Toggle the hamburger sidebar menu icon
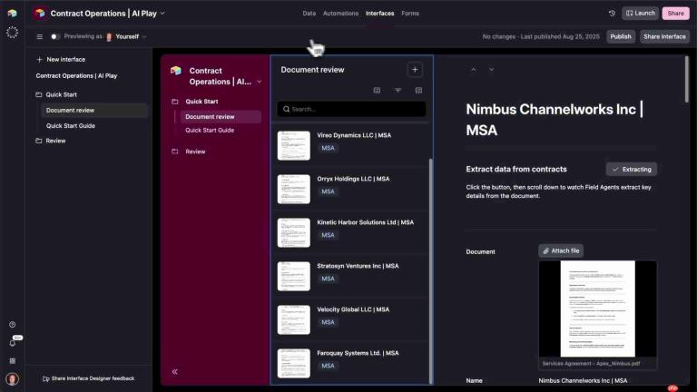The height and width of the screenshot is (392, 697). (40, 36)
